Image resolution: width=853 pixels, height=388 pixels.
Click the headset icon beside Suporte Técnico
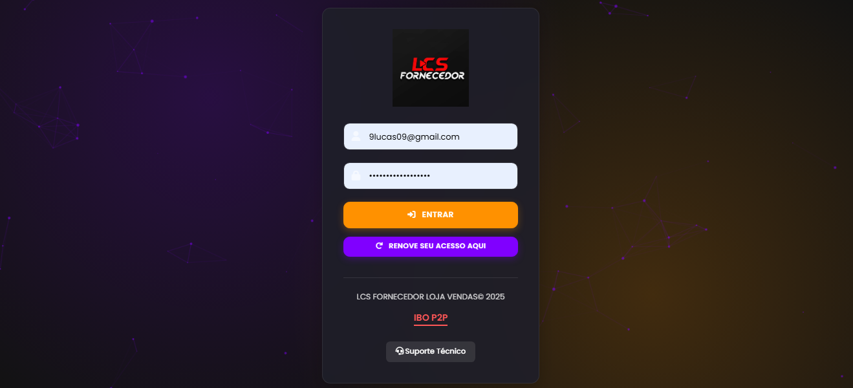400,351
